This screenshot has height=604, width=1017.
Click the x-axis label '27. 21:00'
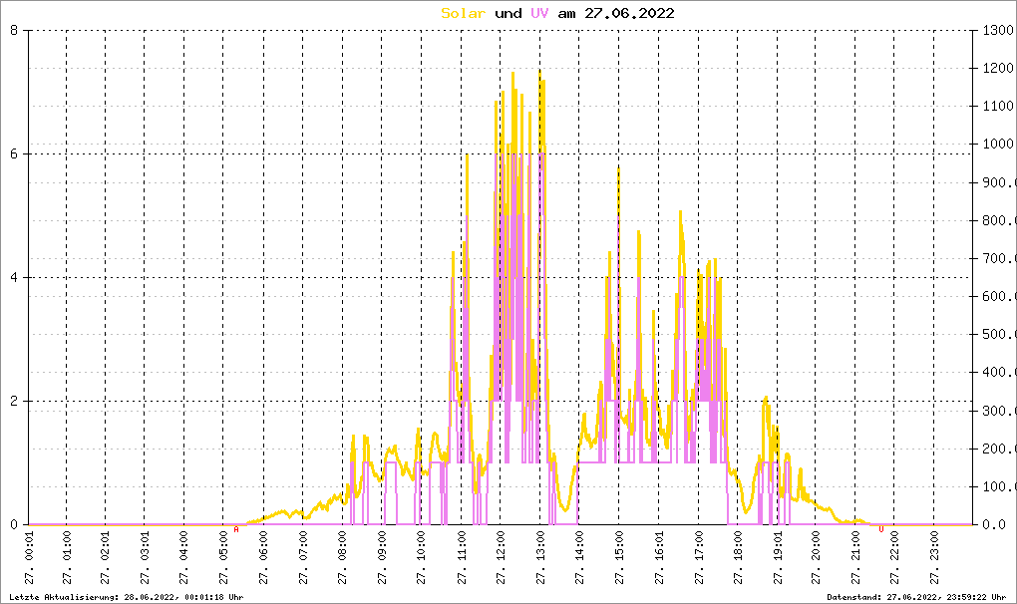[856, 558]
